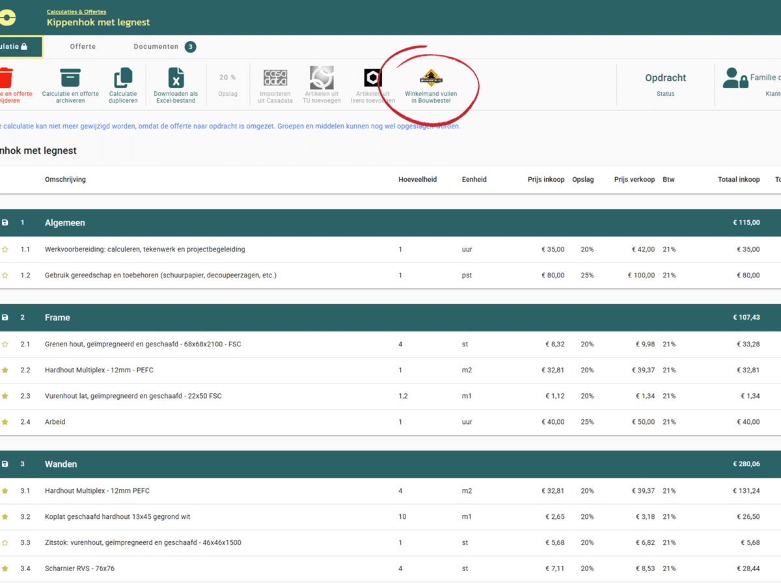Select the Wanden group header

pos(390,464)
